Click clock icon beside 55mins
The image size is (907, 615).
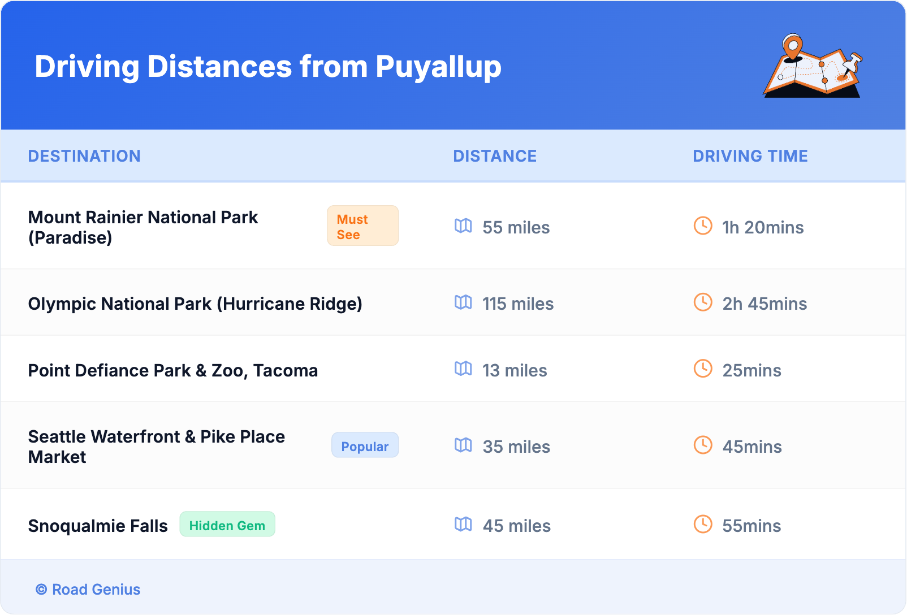tap(703, 525)
